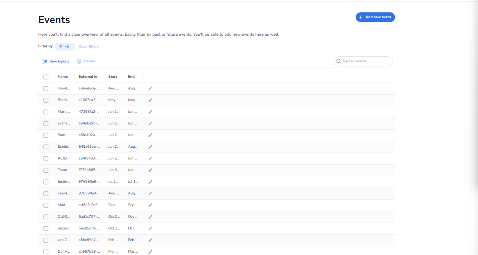Click the edit pencil for the Breda event
This screenshot has width=478, height=255.
pos(150,100)
